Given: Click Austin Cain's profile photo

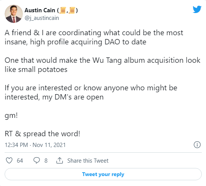Looking at the screenshot, I should (x=14, y=14).
